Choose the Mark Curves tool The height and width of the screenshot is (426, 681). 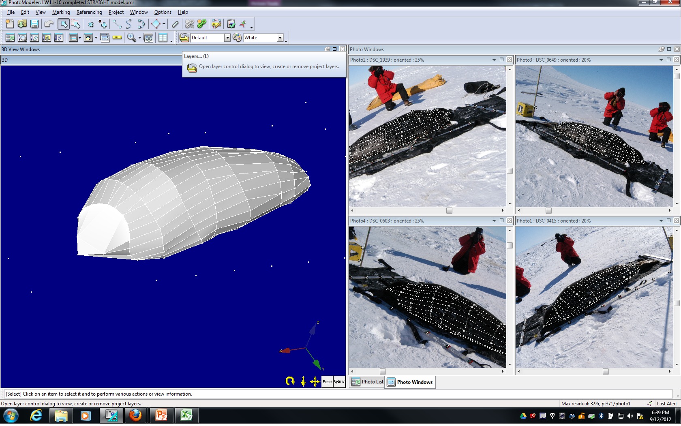[x=128, y=24]
